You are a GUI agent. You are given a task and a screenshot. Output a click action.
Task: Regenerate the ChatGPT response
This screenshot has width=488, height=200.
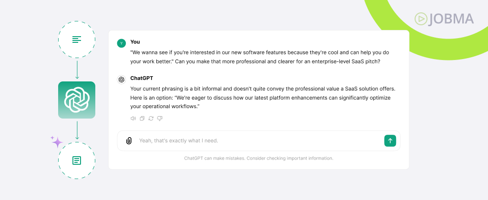point(151,119)
